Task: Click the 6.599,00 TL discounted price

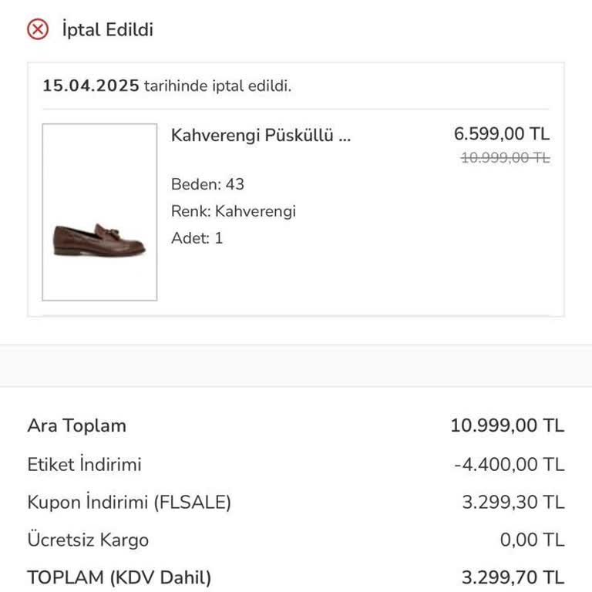Action: (x=501, y=133)
